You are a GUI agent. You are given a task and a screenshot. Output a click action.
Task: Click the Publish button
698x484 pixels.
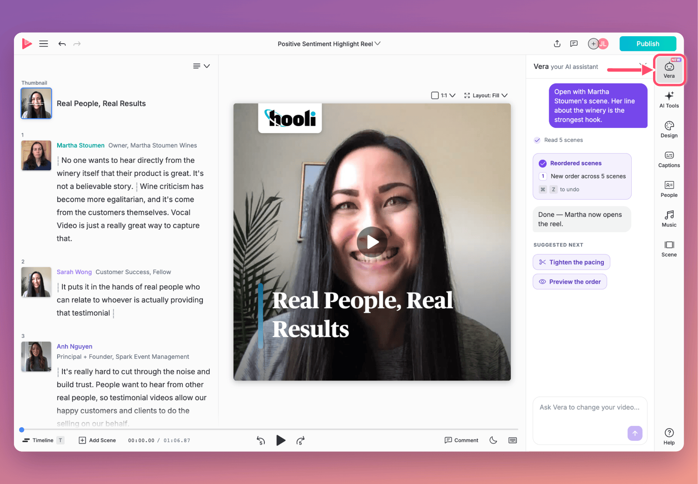(x=648, y=44)
